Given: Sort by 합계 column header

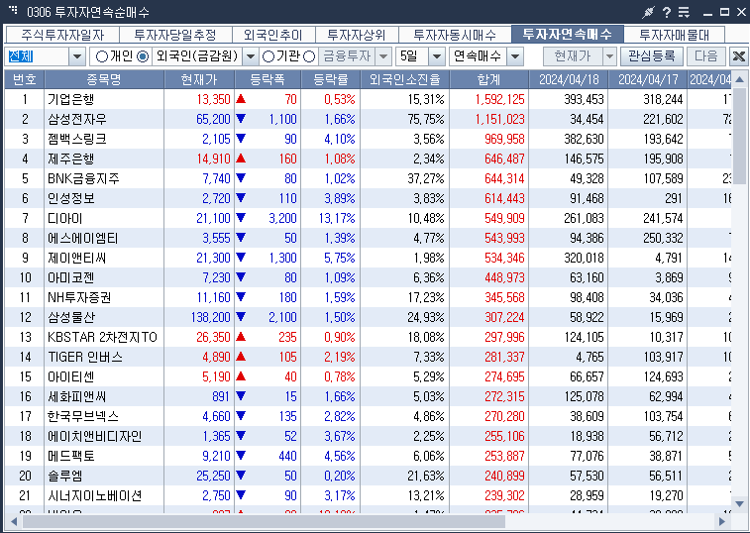Looking at the screenshot, I should 488,79.
